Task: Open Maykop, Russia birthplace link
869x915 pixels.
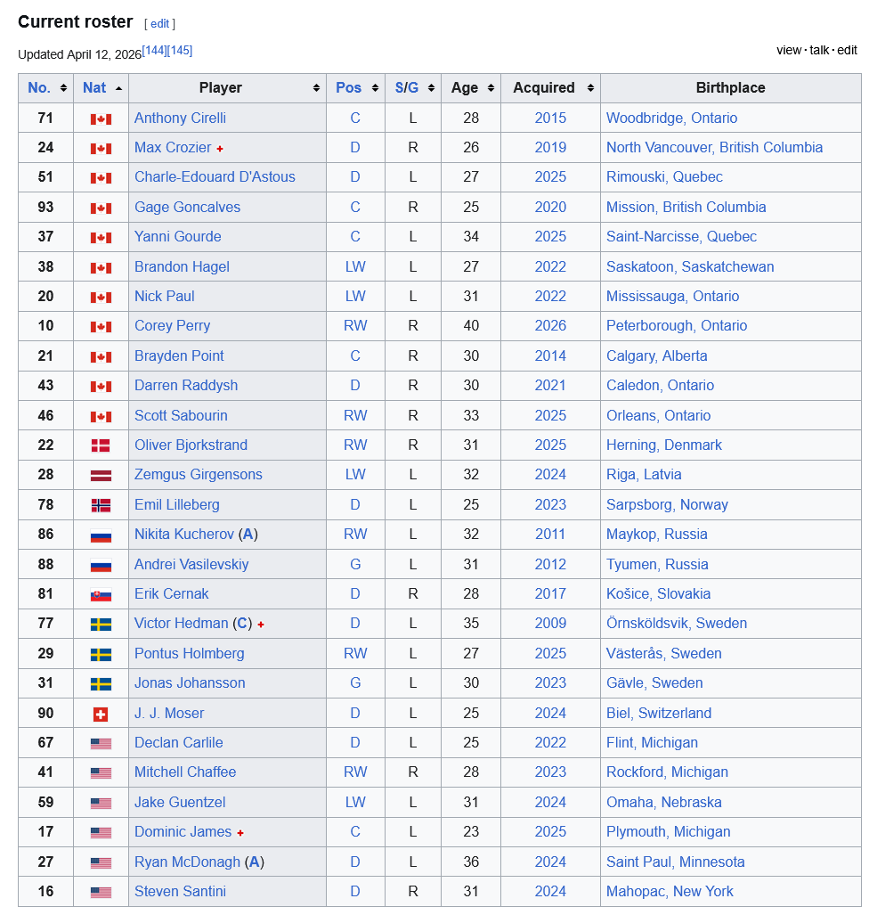Action: click(x=657, y=534)
